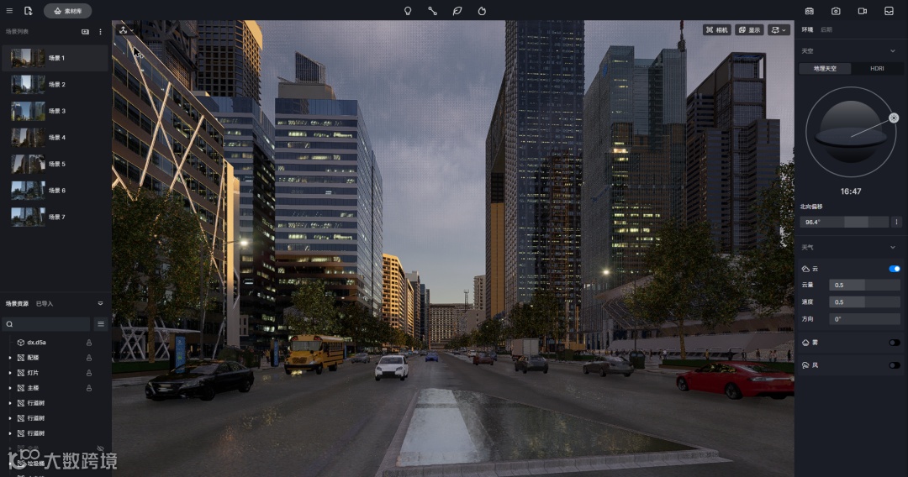
Task: Click the wind icon next to 风
Action: point(805,365)
